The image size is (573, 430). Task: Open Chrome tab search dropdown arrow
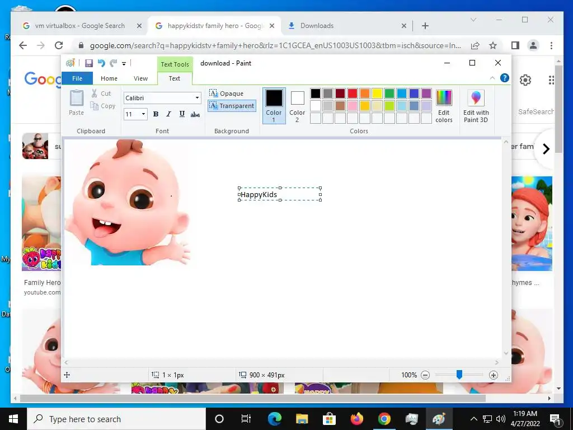coord(473,20)
